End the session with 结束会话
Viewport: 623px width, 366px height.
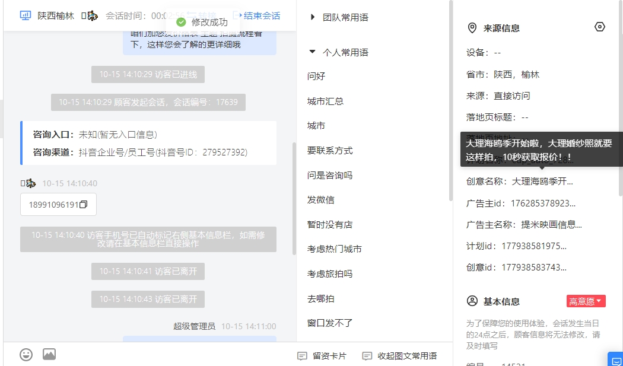tap(257, 15)
